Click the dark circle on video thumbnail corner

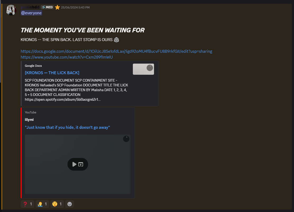pyautogui.click(x=126, y=139)
